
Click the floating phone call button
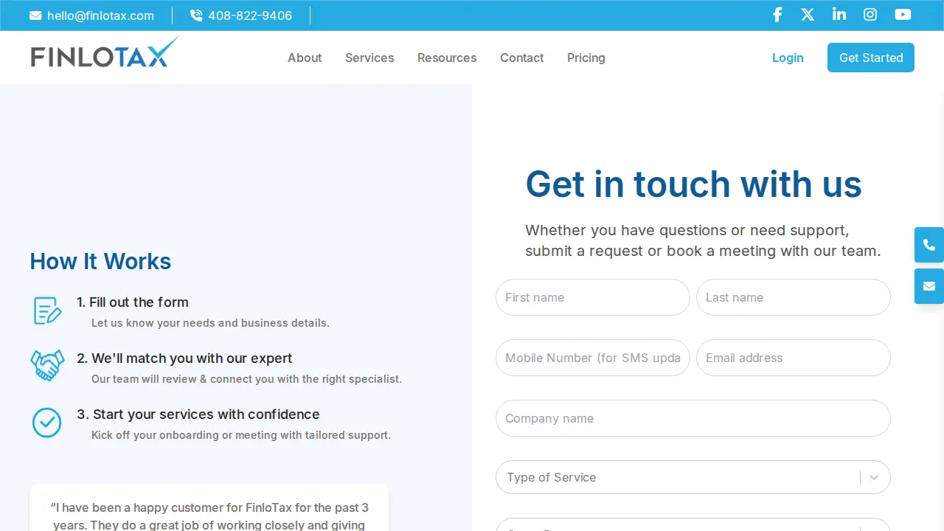click(929, 245)
